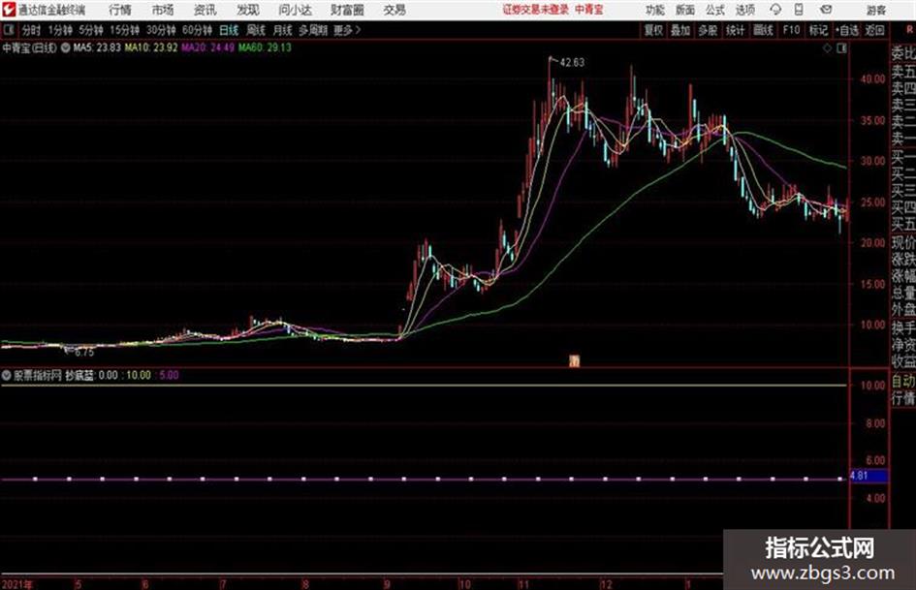916x590 pixels.
Task: Switch to 1分钟 period
Action: pos(59,30)
